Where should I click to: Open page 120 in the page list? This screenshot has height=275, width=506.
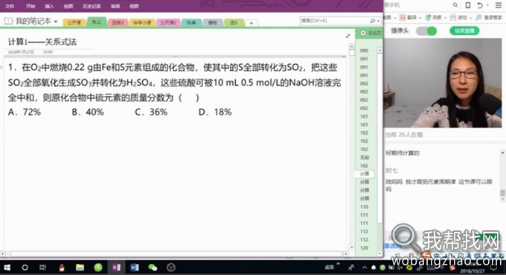364,248
